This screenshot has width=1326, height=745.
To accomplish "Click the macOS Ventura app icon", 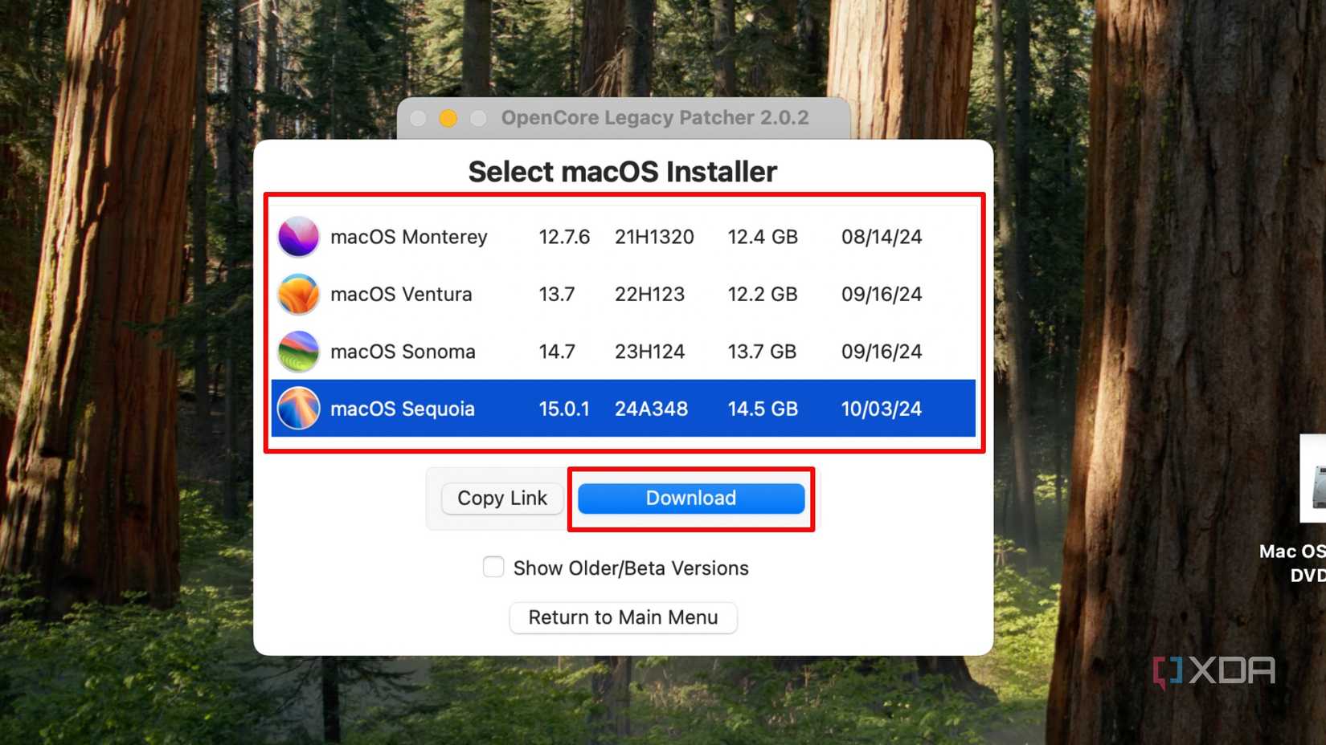I will [298, 294].
